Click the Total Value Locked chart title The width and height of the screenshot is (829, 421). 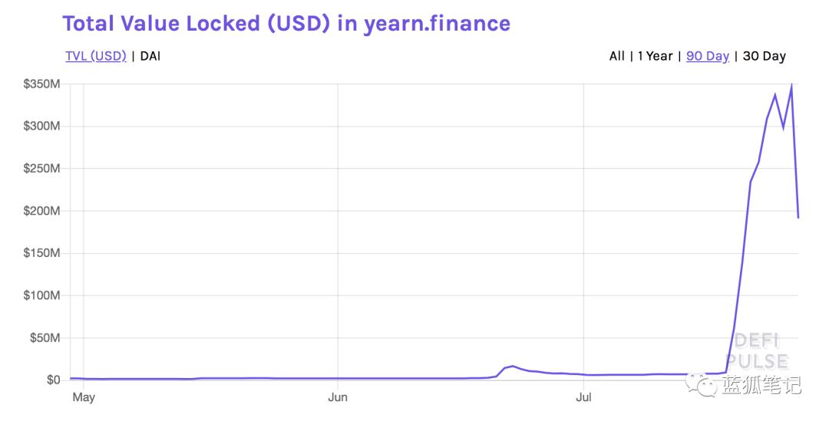(286, 23)
